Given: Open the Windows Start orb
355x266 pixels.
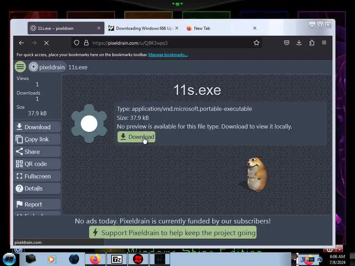Looking at the screenshot, I should coord(9,259).
